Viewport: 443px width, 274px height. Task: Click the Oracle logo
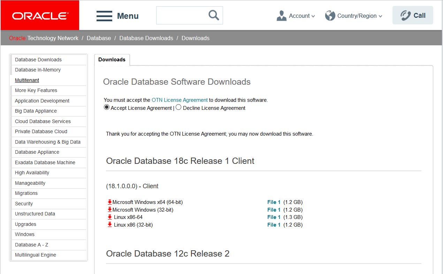(x=40, y=16)
